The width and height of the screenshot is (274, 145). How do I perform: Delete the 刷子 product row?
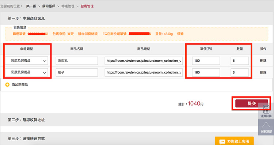pos(263,72)
